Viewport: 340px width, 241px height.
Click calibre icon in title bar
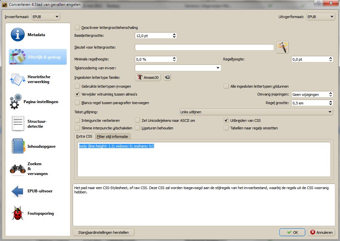pyautogui.click(x=4, y=4)
